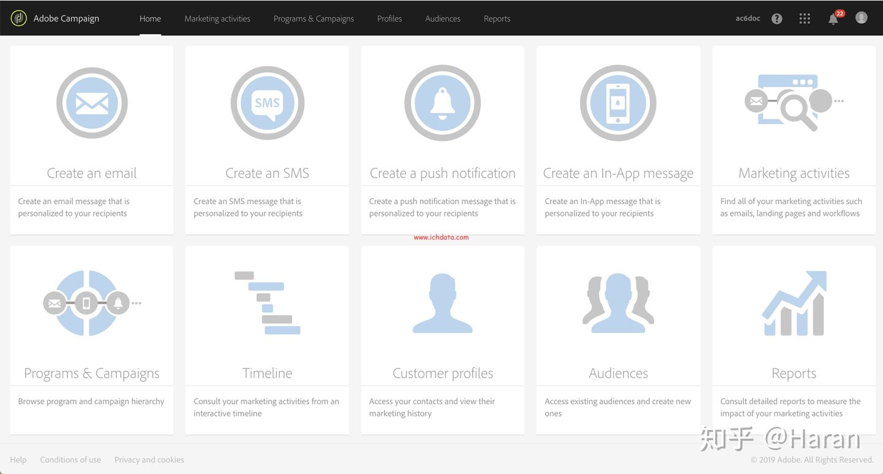Click the phone icon for In-App message

click(618, 103)
